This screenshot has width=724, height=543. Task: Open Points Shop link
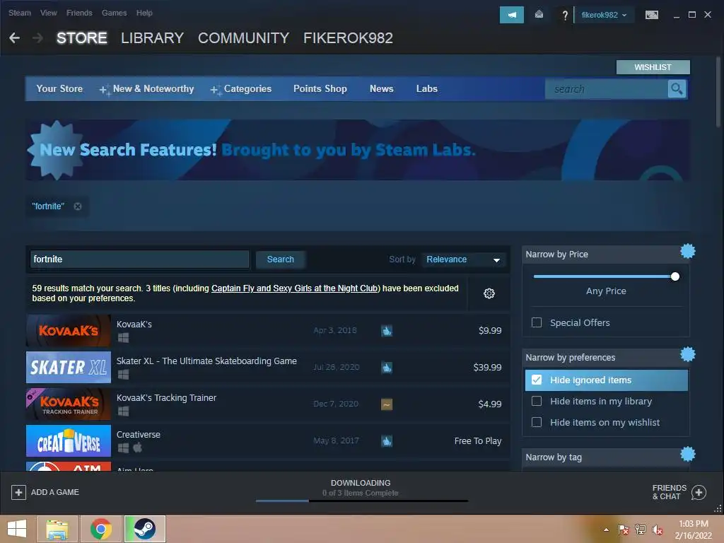coord(320,88)
